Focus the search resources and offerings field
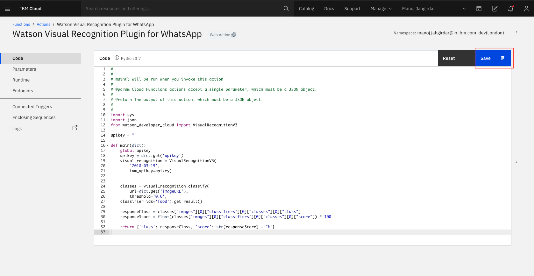The height and width of the screenshot is (276, 534). coord(182,9)
